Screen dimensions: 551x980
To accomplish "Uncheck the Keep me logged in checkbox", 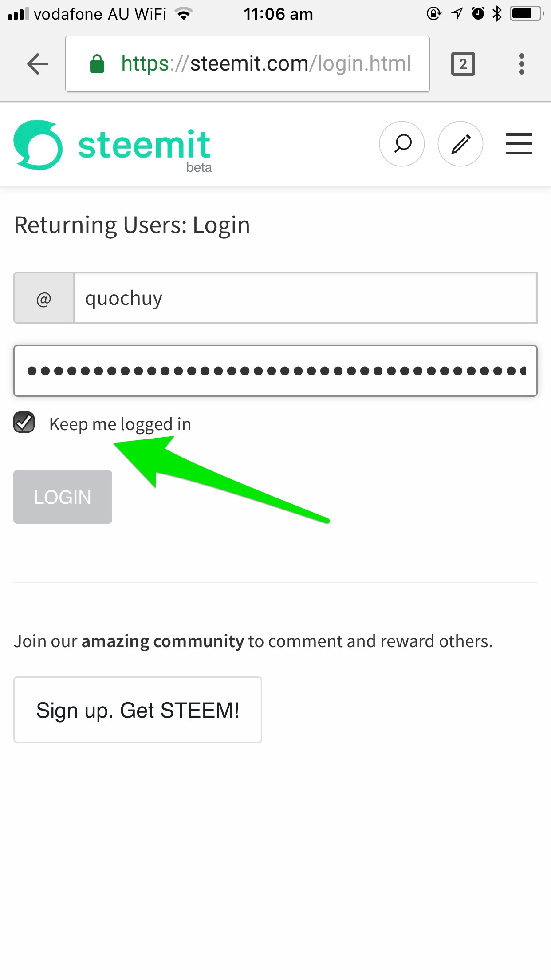I will pos(24,422).
